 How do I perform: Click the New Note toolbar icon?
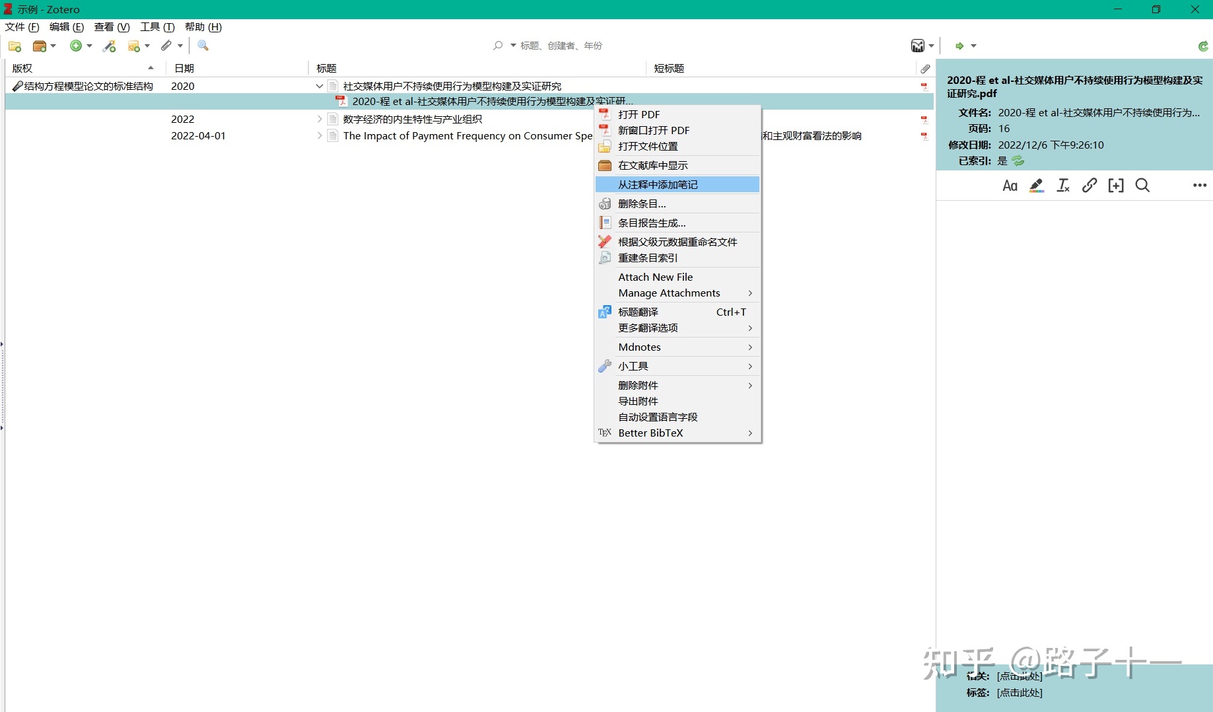[x=134, y=46]
